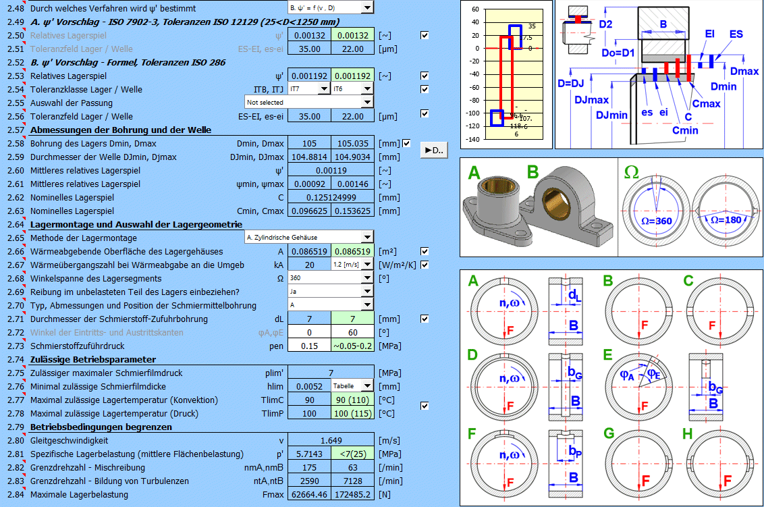The width and height of the screenshot is (764, 507).
Task: Toggle checkbox for Durchmesser der Schmierstoff-Zufuhrbohrung row
Action: [425, 319]
